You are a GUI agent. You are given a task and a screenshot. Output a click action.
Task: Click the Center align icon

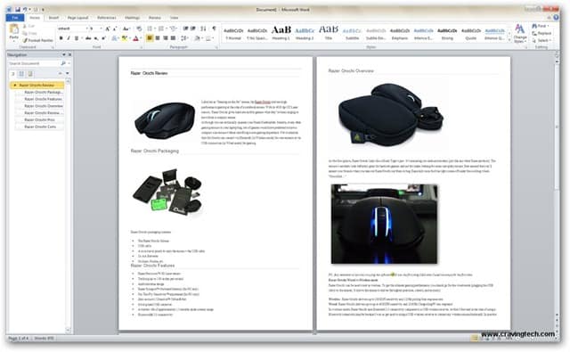[x=158, y=38]
